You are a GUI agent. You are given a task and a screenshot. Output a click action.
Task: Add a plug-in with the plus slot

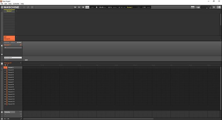(x=13, y=48)
